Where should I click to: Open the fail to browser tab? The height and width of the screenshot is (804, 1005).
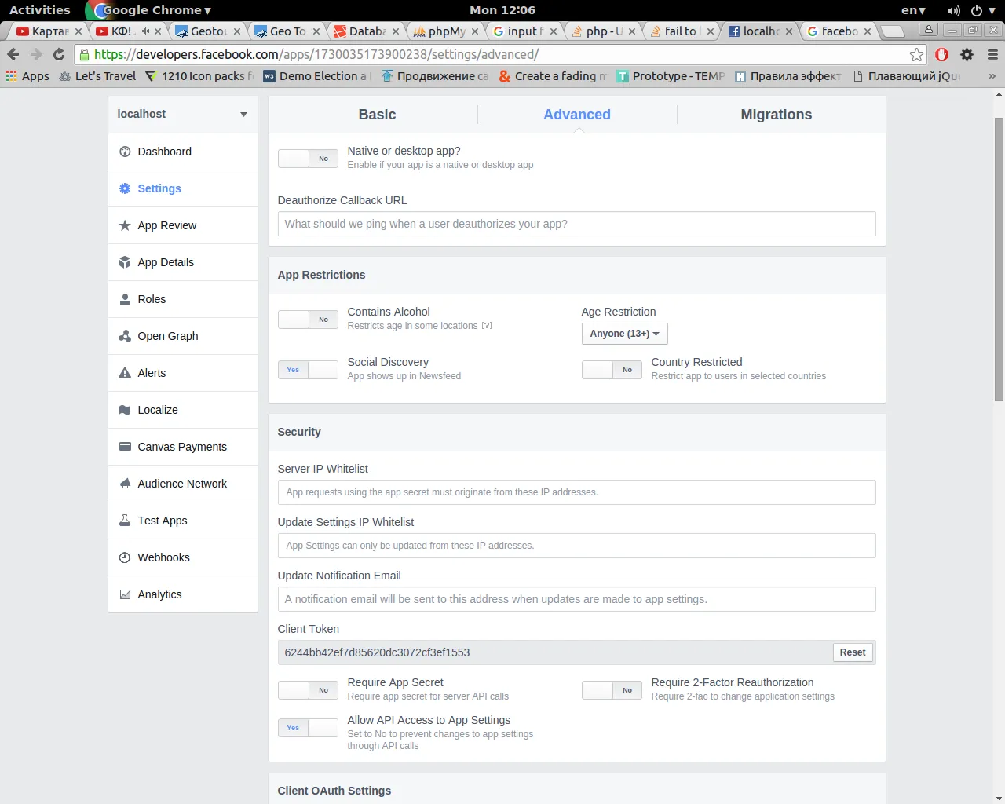[x=680, y=31]
